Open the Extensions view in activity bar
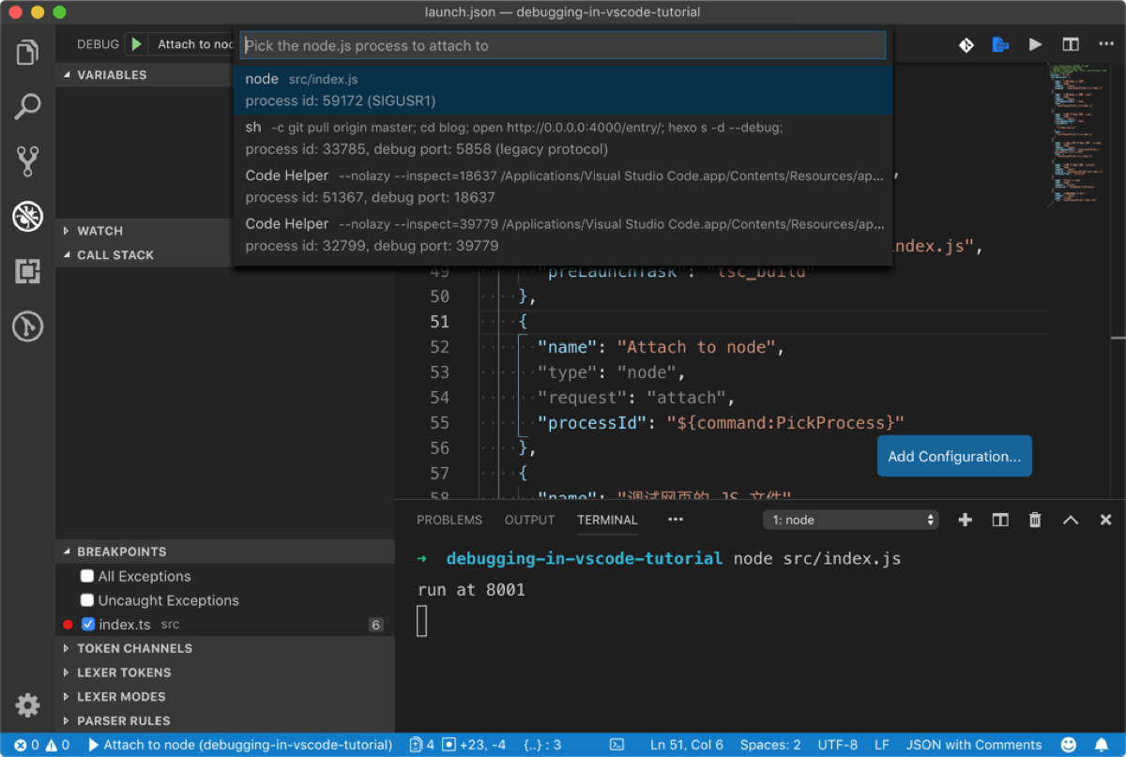This screenshot has width=1126, height=757. coord(27,272)
